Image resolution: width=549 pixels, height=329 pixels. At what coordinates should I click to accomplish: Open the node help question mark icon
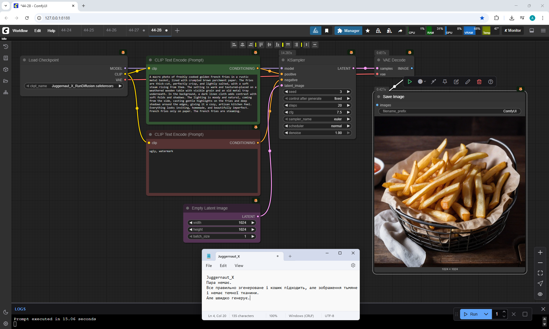coord(491,82)
